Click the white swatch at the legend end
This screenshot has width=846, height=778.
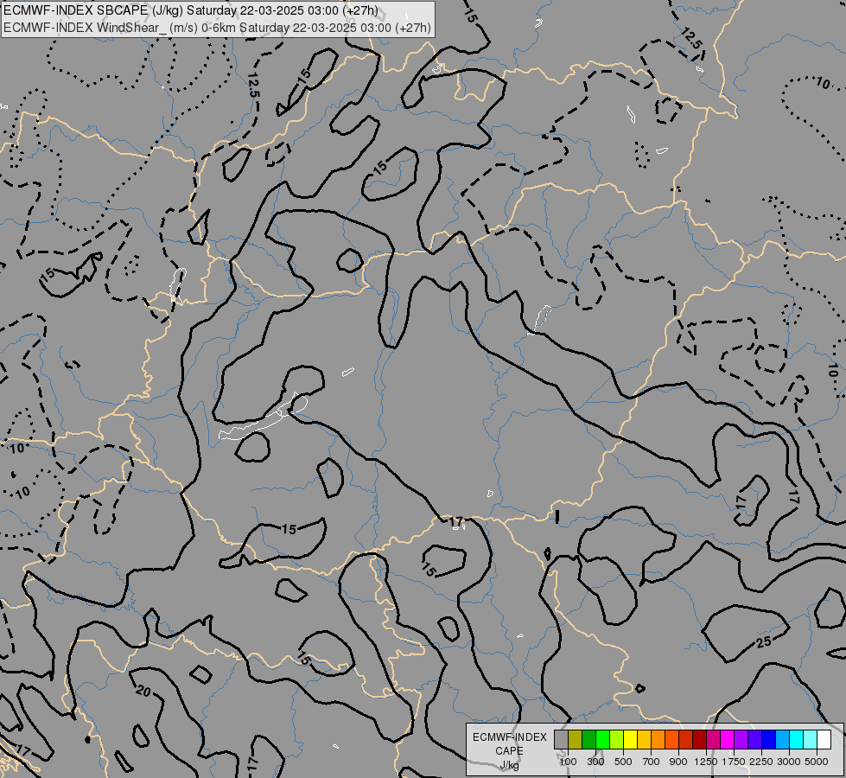(824, 740)
